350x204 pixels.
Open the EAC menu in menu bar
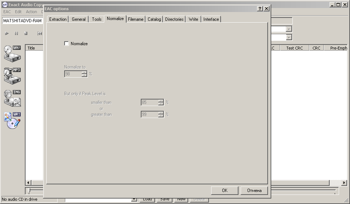click(7, 12)
